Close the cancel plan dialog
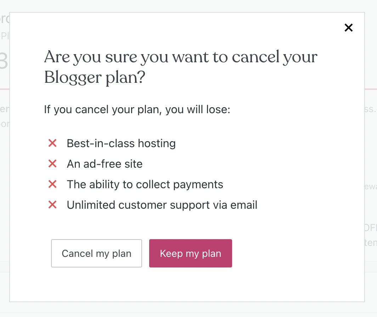Screen dimensions: 377x317 pos(349,28)
